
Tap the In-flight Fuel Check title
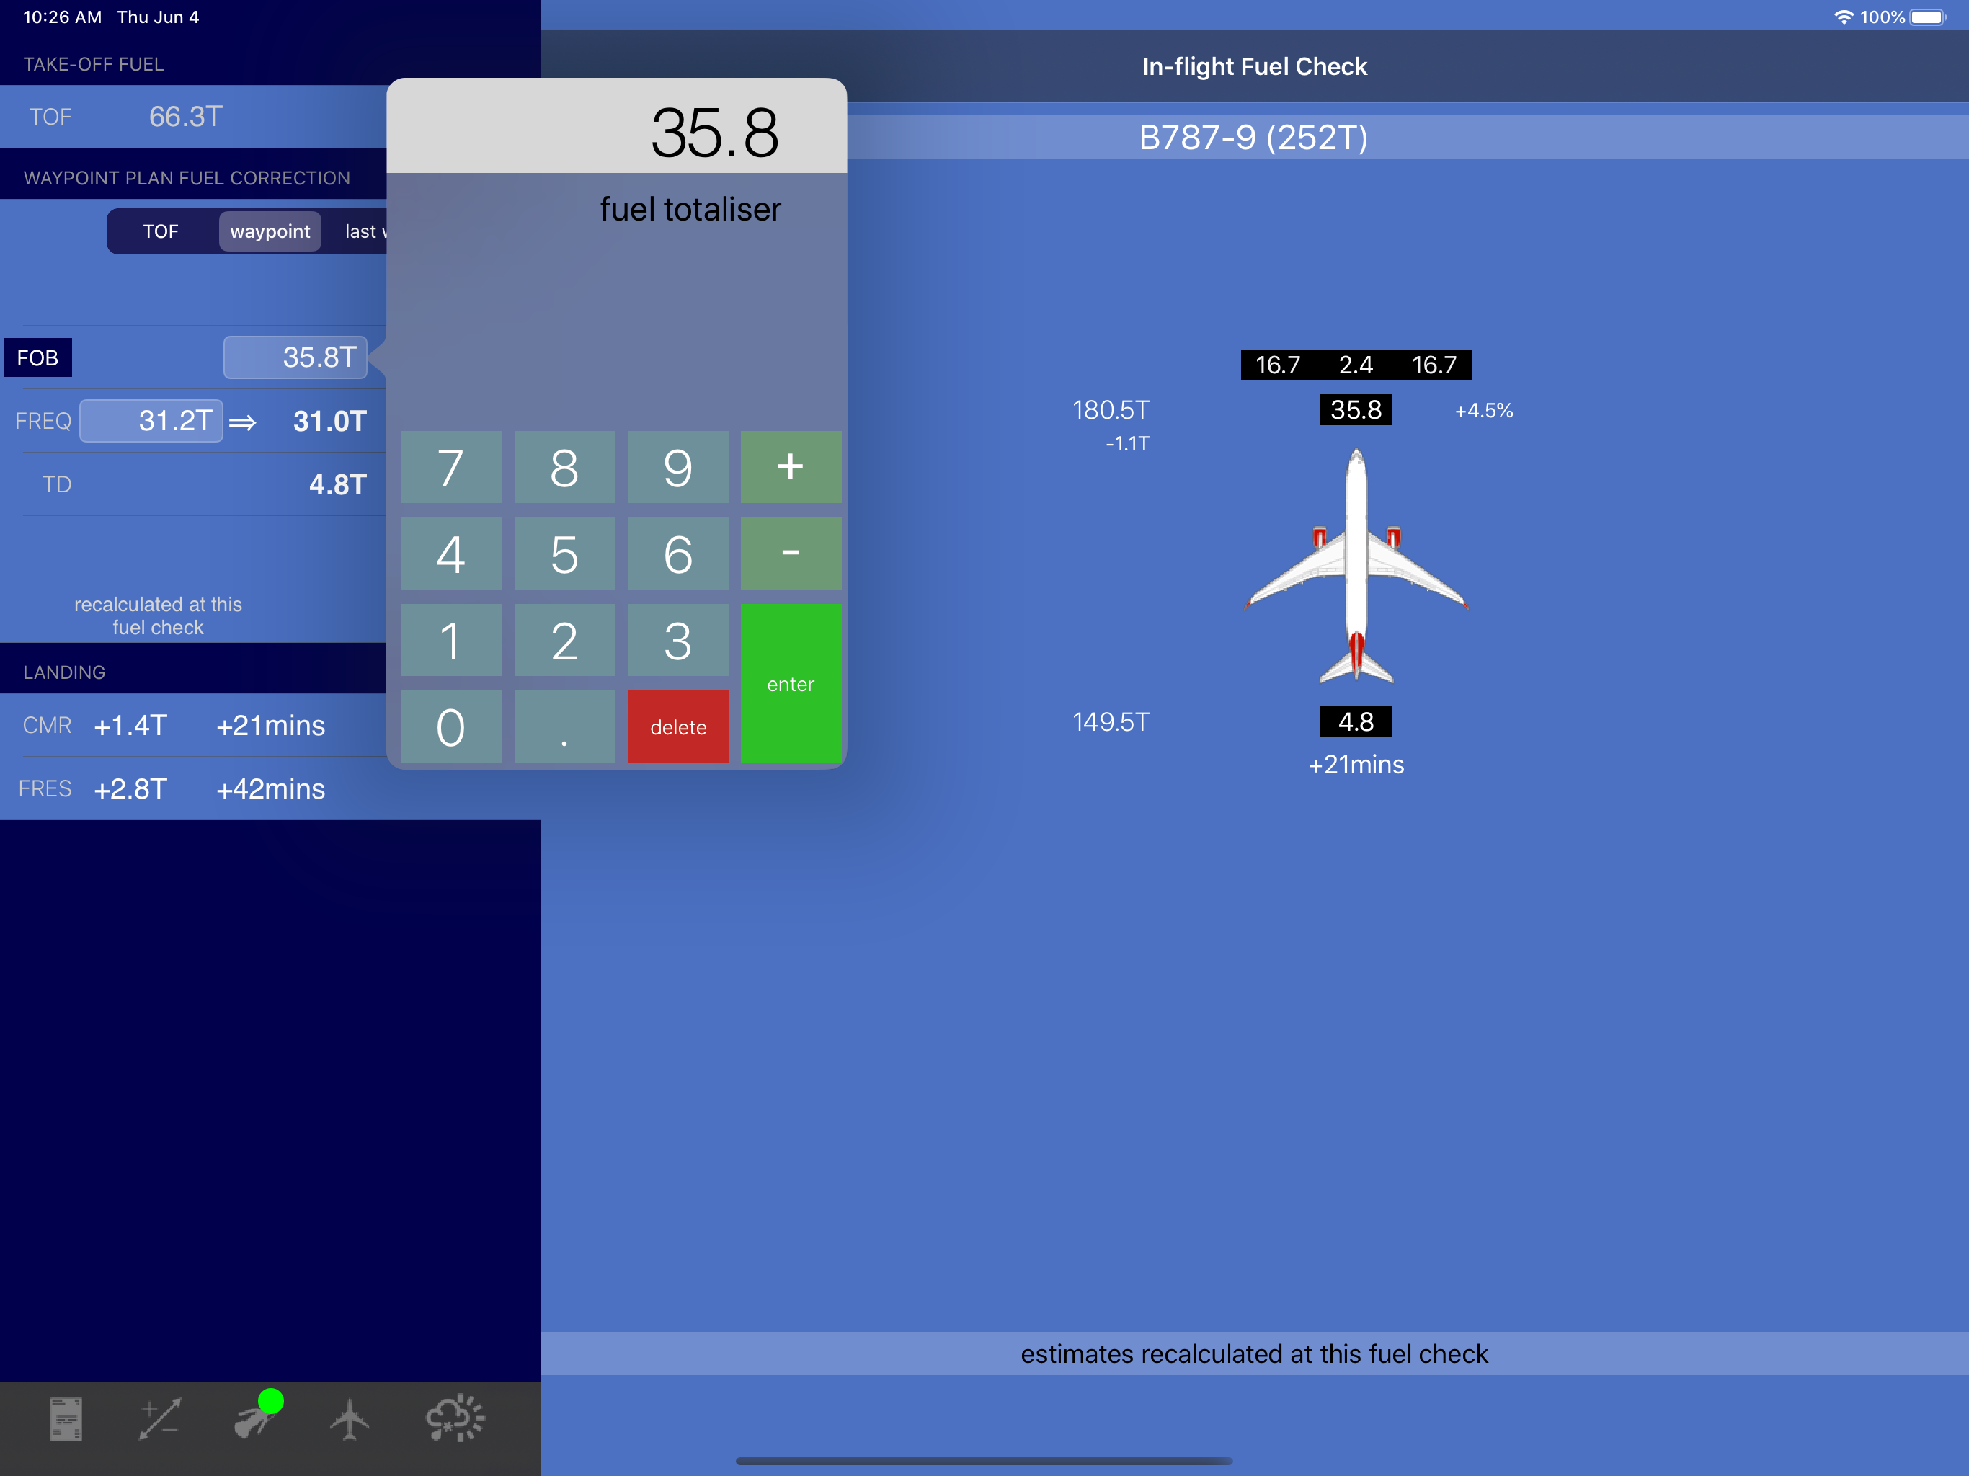click(x=1253, y=66)
